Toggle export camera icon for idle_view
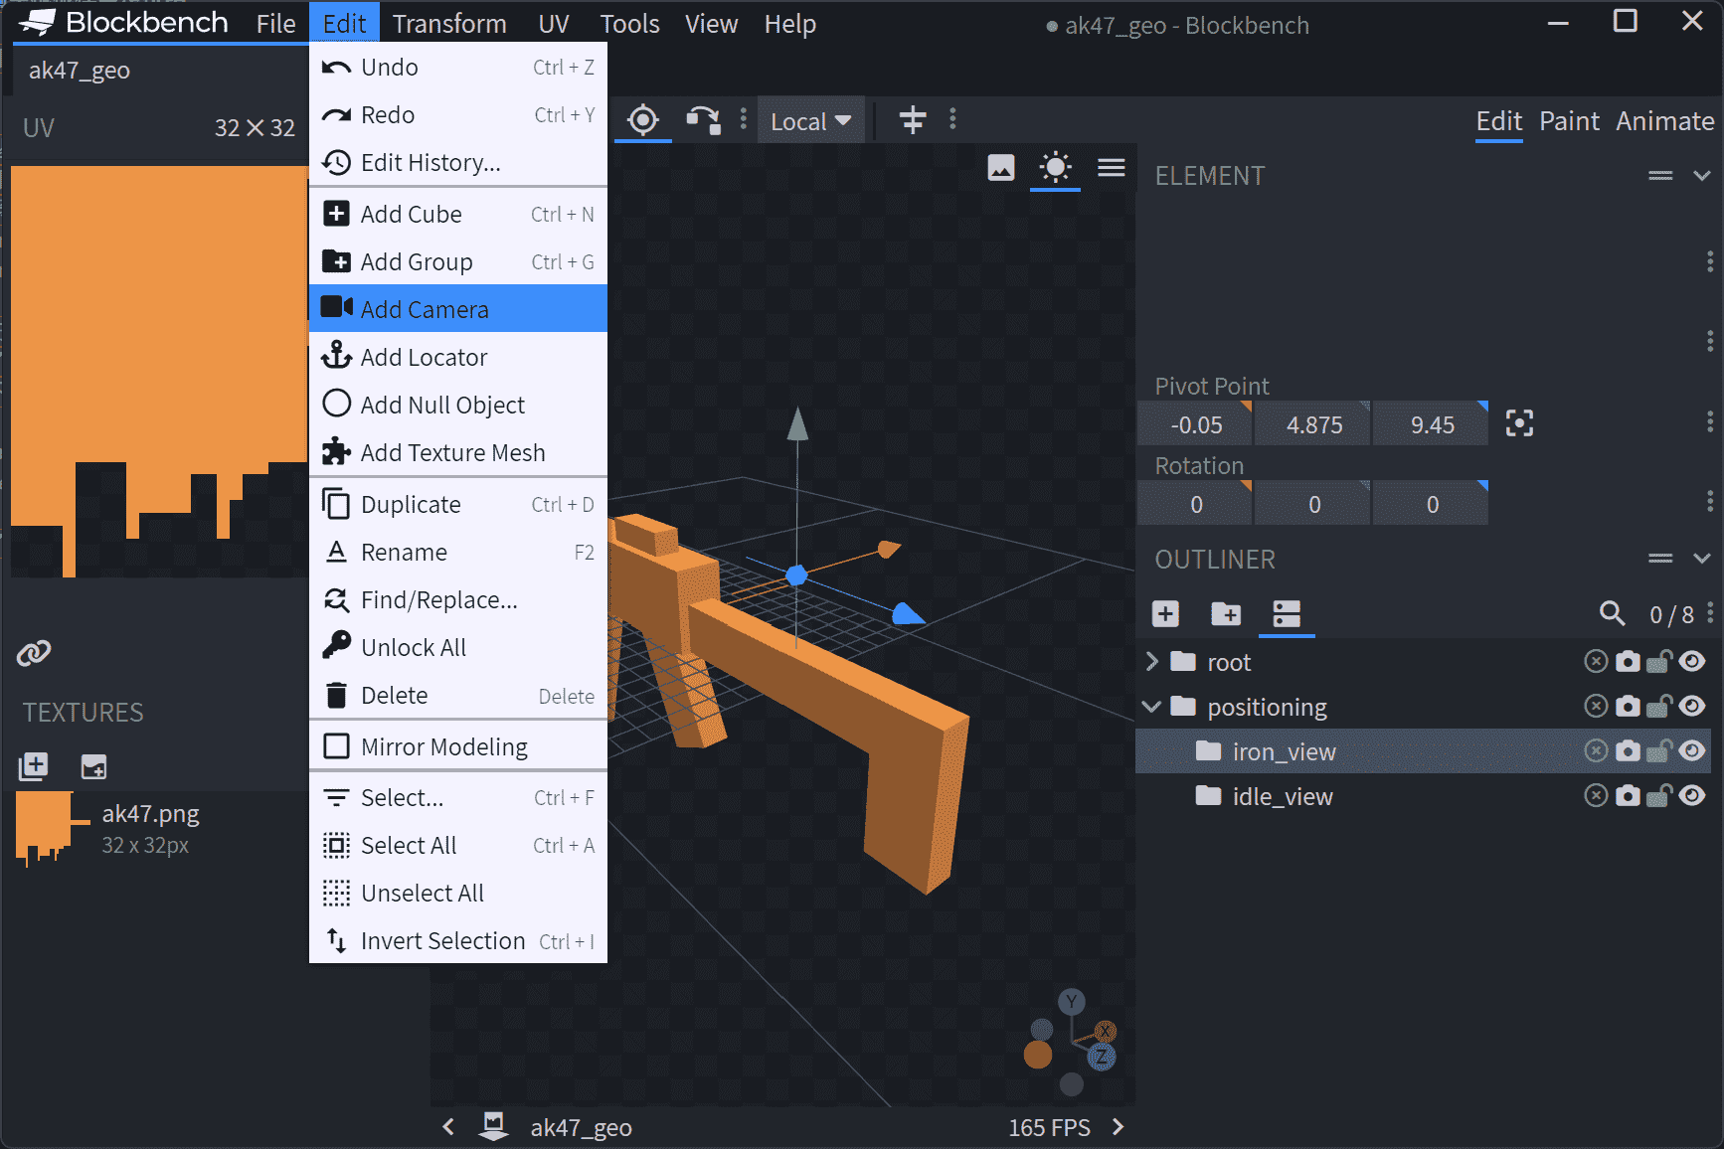Image resolution: width=1724 pixels, height=1149 pixels. click(x=1628, y=795)
